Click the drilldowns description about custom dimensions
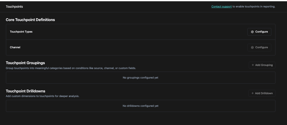 [x=43, y=96]
